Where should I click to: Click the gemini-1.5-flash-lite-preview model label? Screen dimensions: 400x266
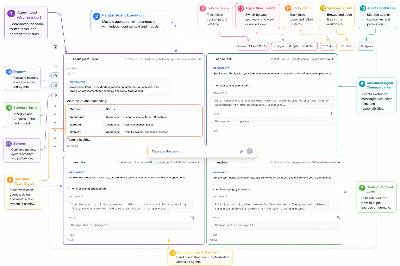(x=314, y=162)
